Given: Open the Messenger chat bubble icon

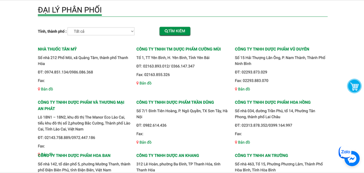Looking at the screenshot, I should click(x=352, y=159).
